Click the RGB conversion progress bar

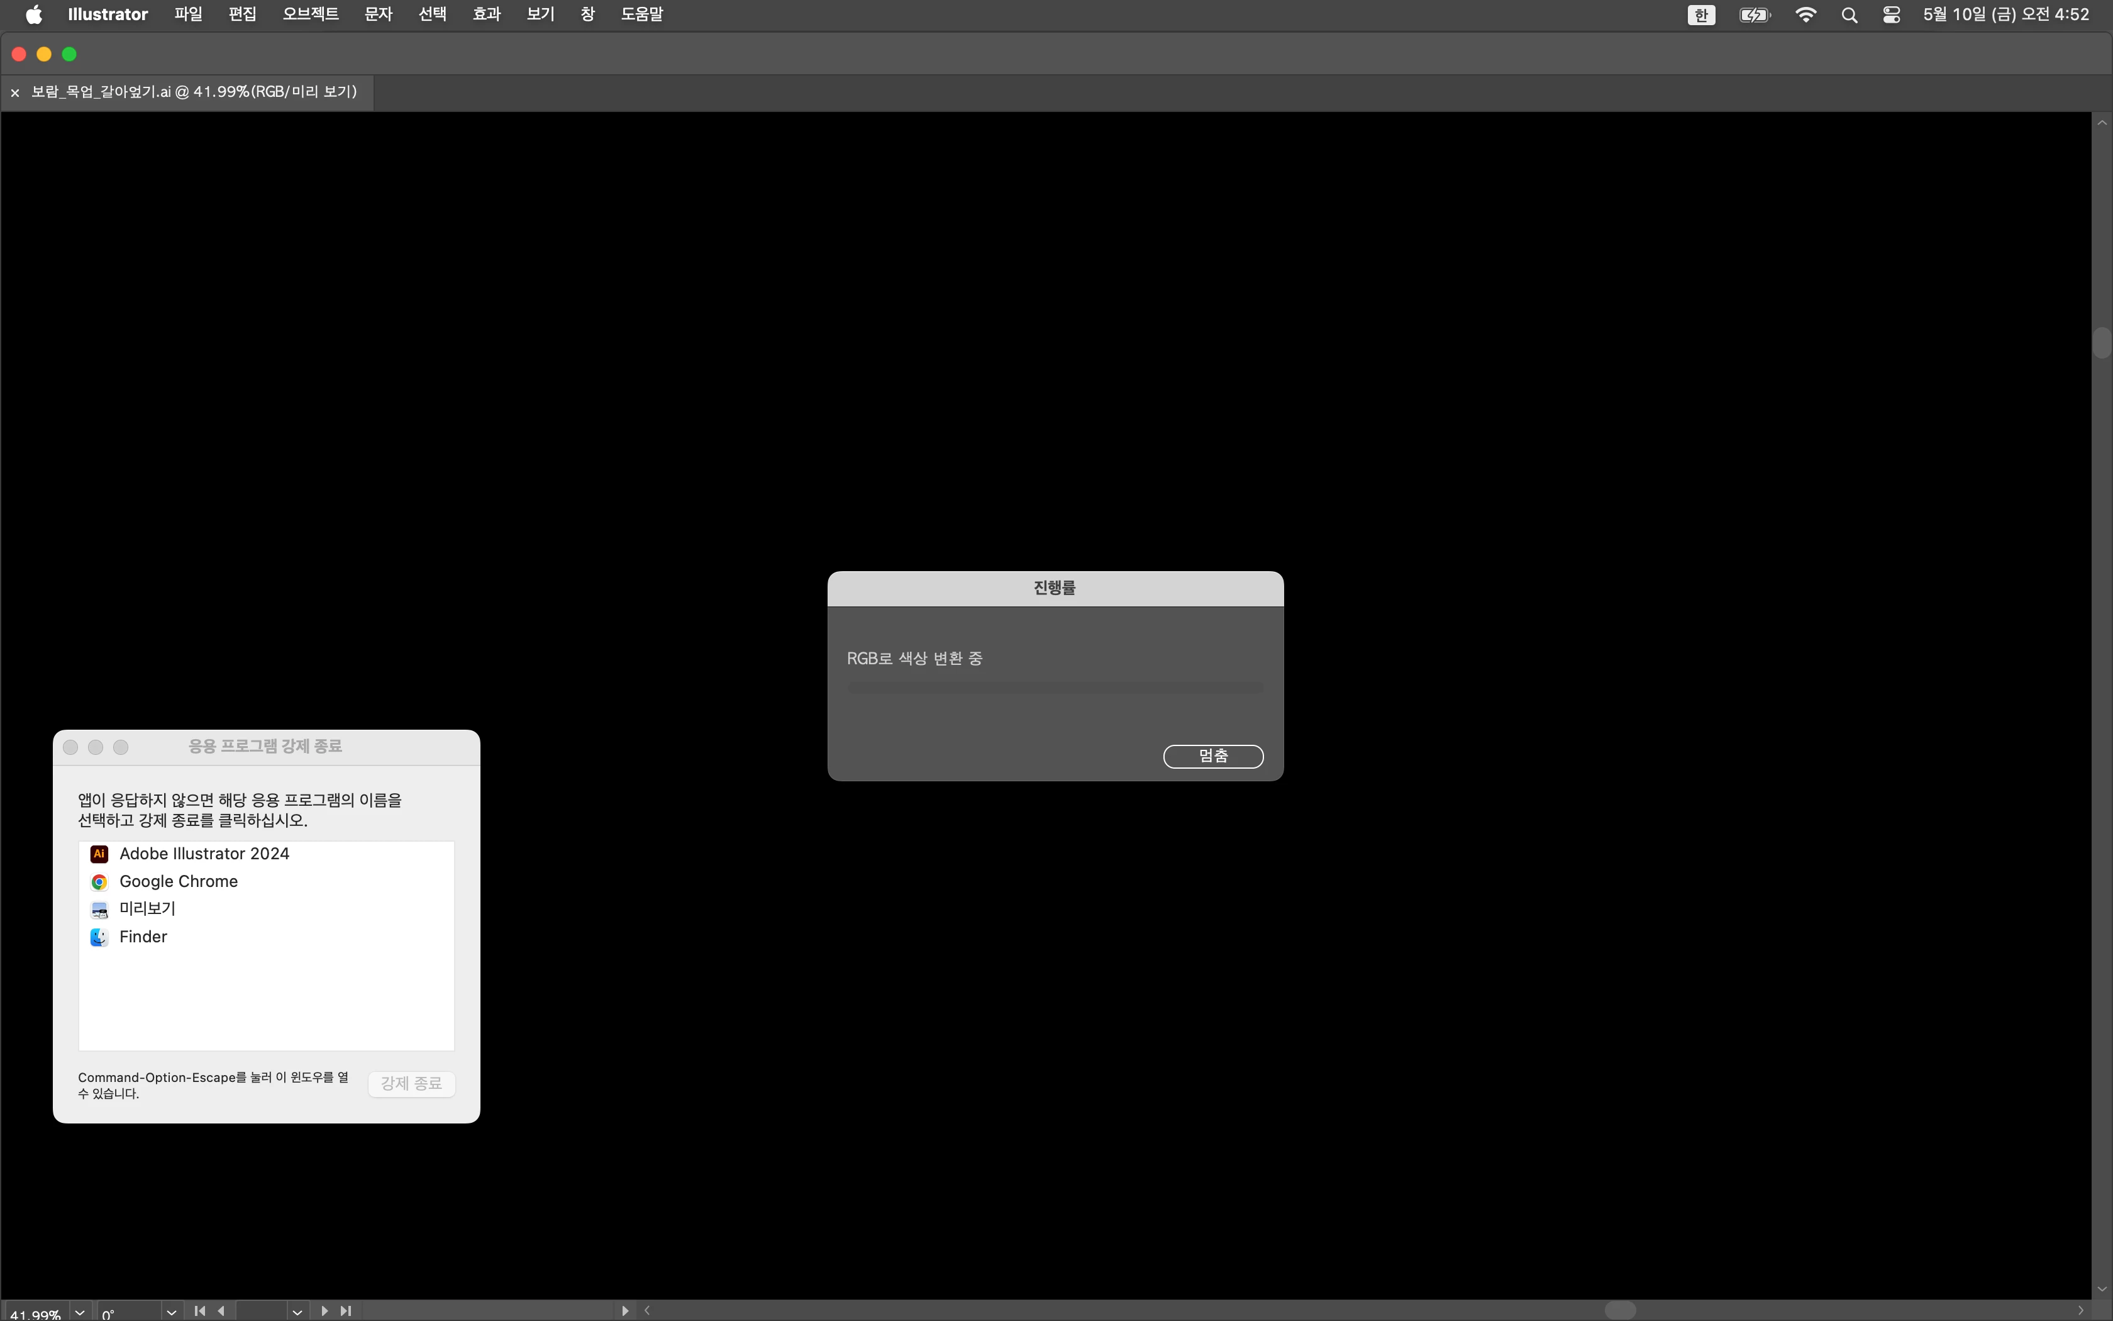point(1055,688)
